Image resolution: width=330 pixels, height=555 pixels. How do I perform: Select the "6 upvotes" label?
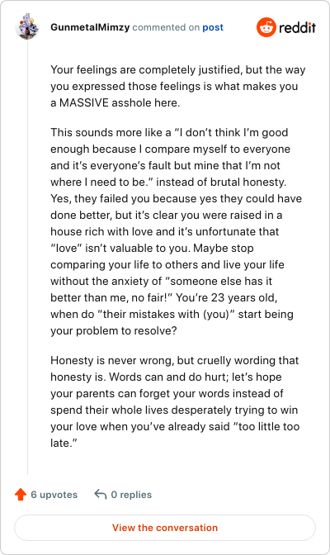pyautogui.click(x=54, y=495)
